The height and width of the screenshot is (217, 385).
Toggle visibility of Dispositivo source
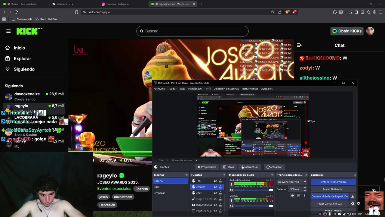pos(215,205)
